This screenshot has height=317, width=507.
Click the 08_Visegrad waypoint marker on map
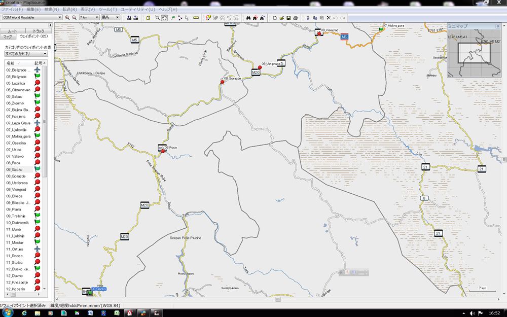(x=319, y=33)
